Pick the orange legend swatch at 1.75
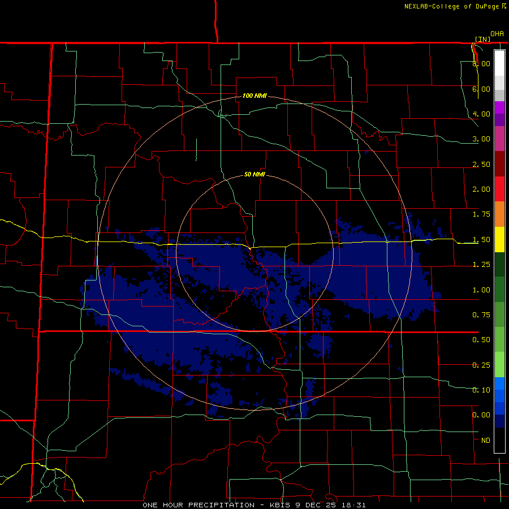 [x=499, y=214]
